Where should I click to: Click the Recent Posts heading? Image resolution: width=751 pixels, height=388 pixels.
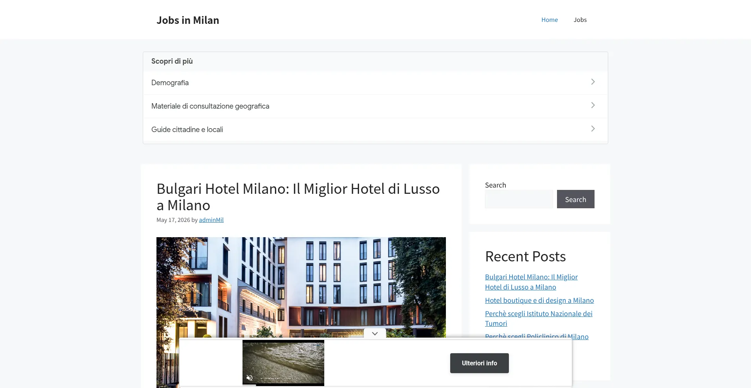(525, 256)
